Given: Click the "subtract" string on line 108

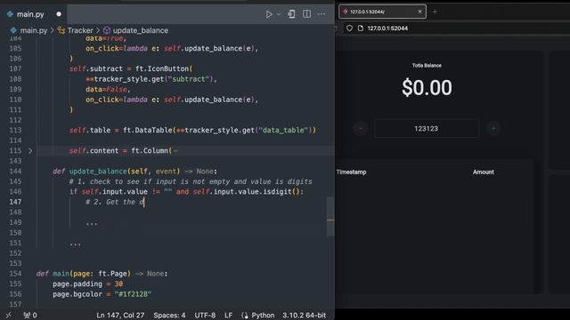Looking at the screenshot, I should coord(188,79).
